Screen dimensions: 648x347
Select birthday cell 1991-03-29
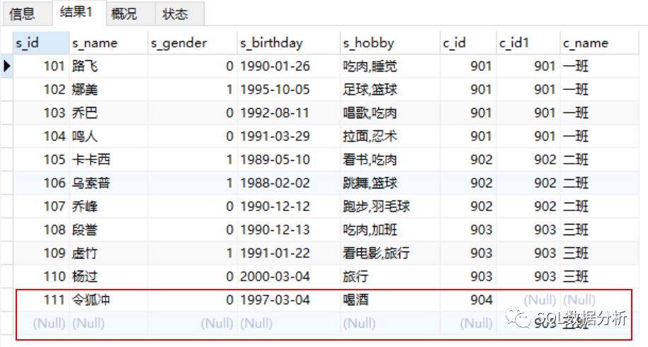pos(288,136)
